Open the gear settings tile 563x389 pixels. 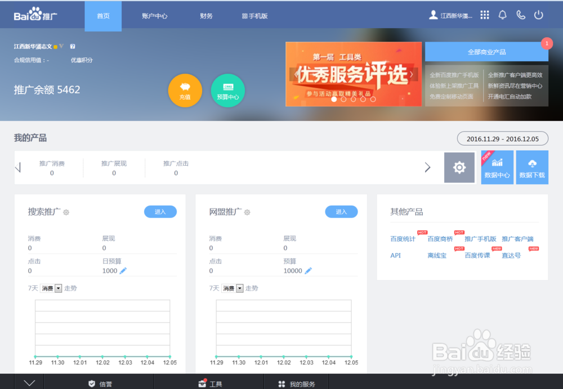(459, 168)
